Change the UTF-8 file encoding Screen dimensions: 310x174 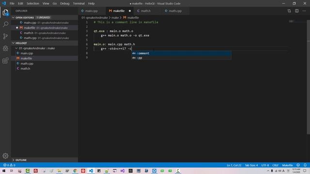tap(265, 165)
